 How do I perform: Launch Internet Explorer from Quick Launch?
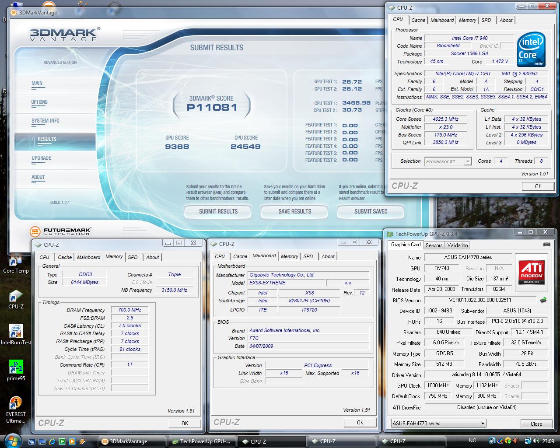[x=52, y=441]
